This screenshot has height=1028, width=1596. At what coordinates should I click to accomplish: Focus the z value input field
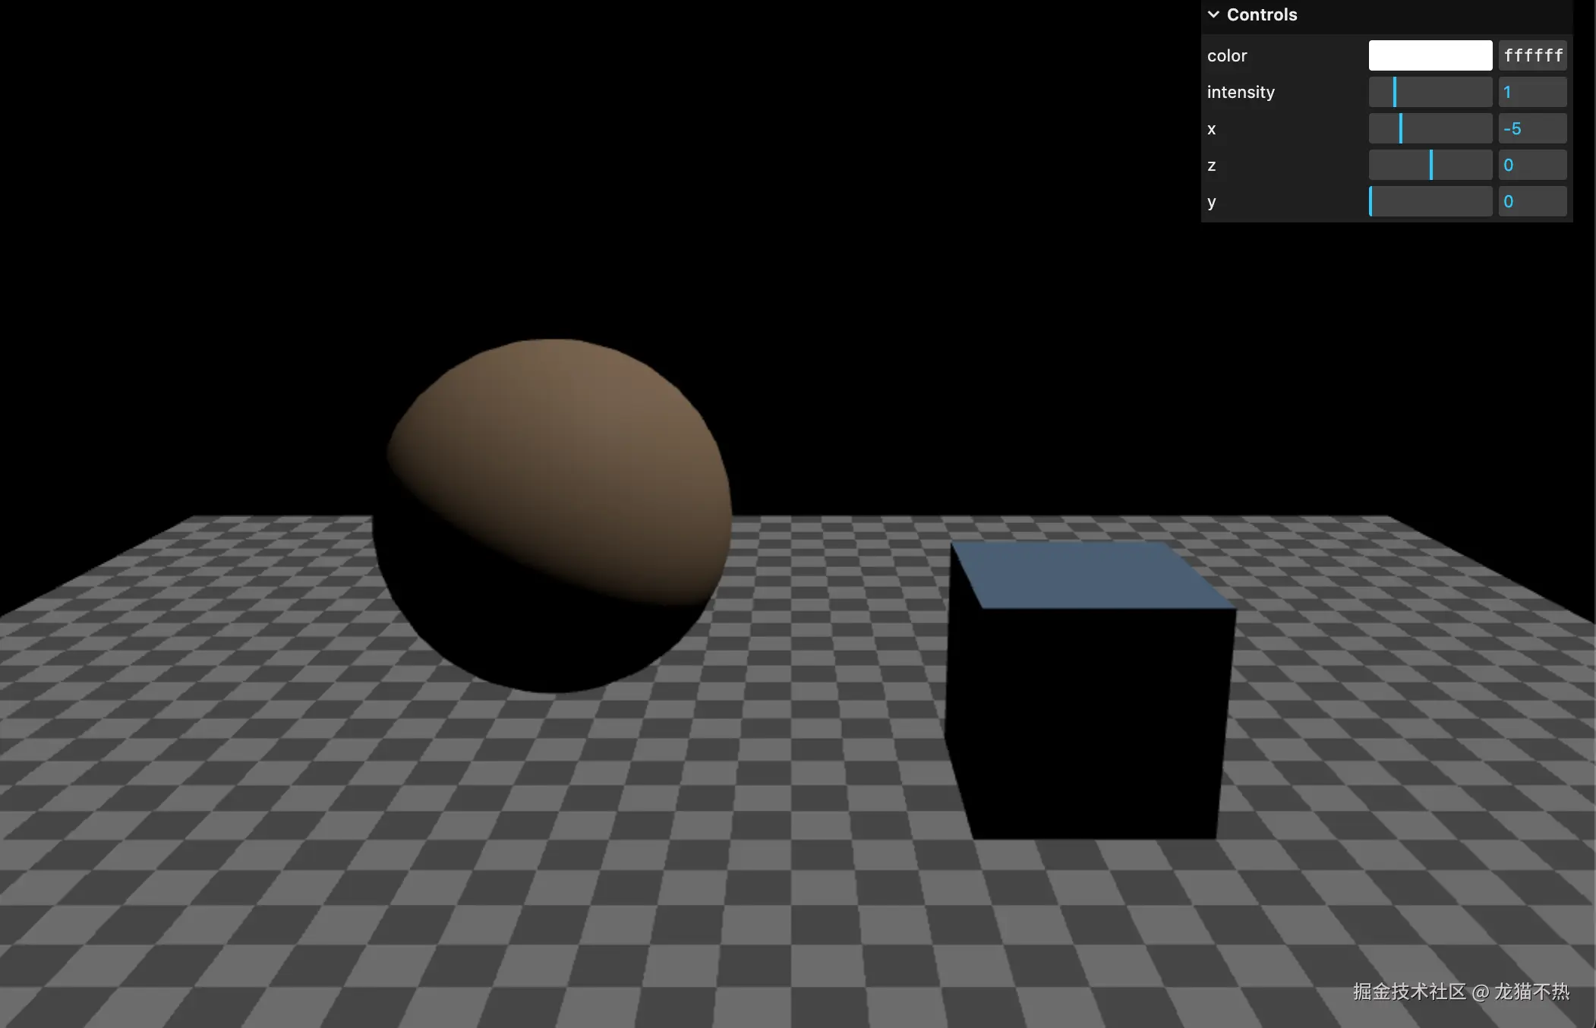1532,165
